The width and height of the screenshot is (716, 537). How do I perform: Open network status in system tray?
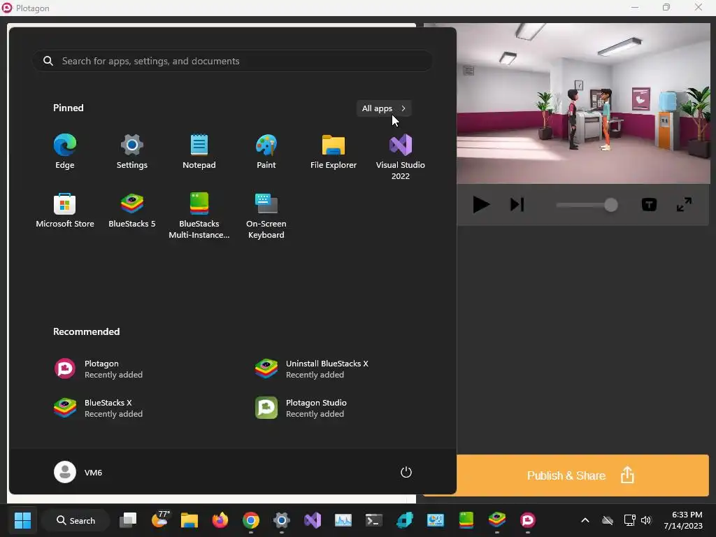tap(629, 520)
